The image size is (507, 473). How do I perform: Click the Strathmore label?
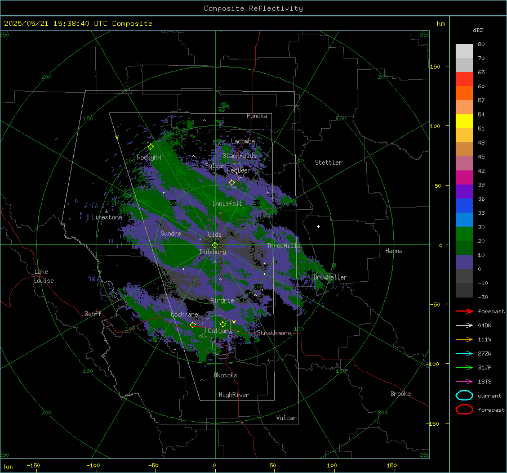click(274, 333)
